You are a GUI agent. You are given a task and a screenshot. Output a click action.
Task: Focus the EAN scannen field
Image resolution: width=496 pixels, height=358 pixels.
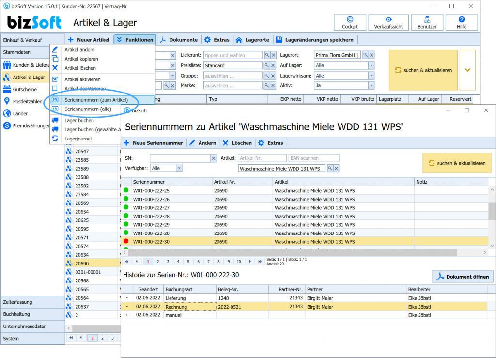pos(314,158)
